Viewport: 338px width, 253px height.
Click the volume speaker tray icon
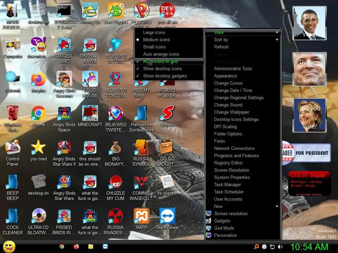pyautogui.click(x=280, y=247)
